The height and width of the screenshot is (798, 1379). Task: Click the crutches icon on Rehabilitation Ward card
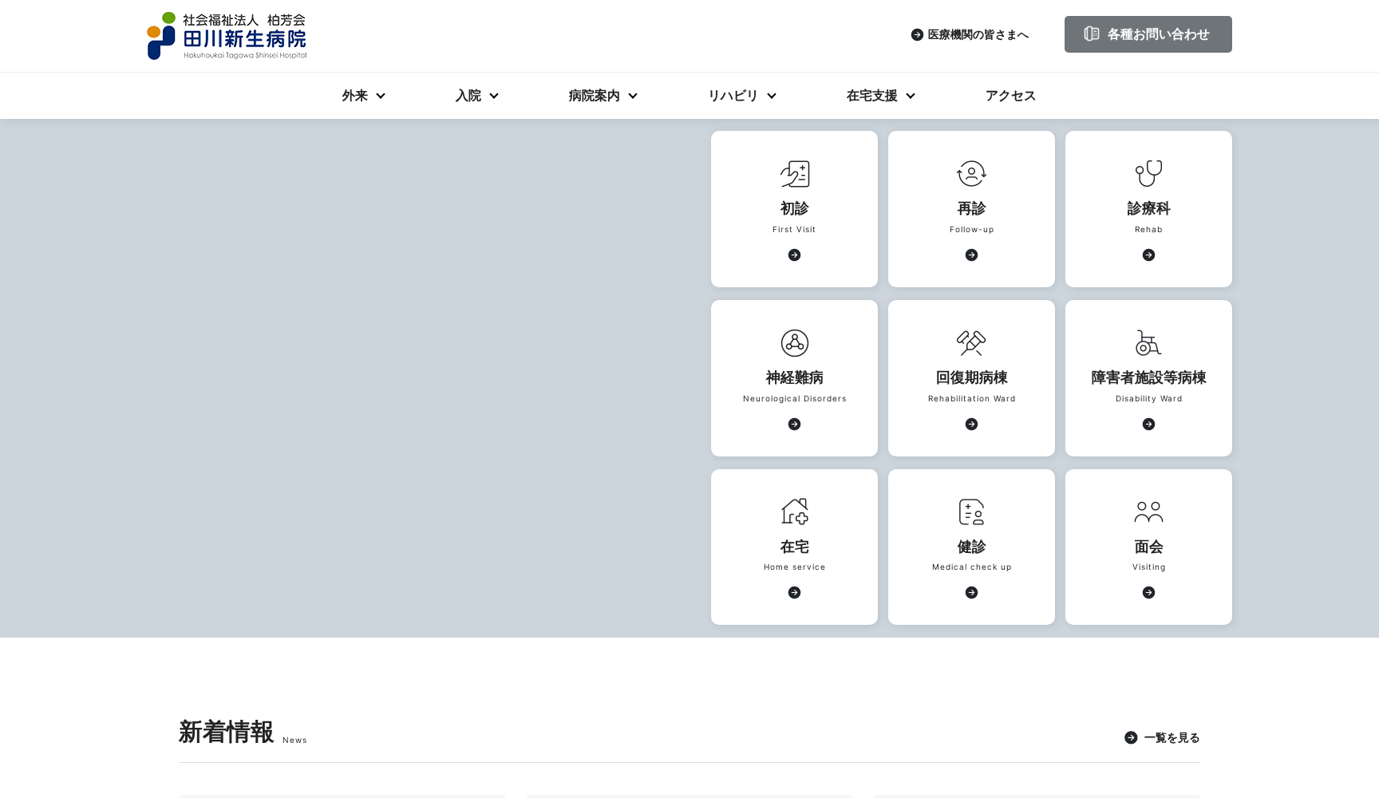coord(971,343)
